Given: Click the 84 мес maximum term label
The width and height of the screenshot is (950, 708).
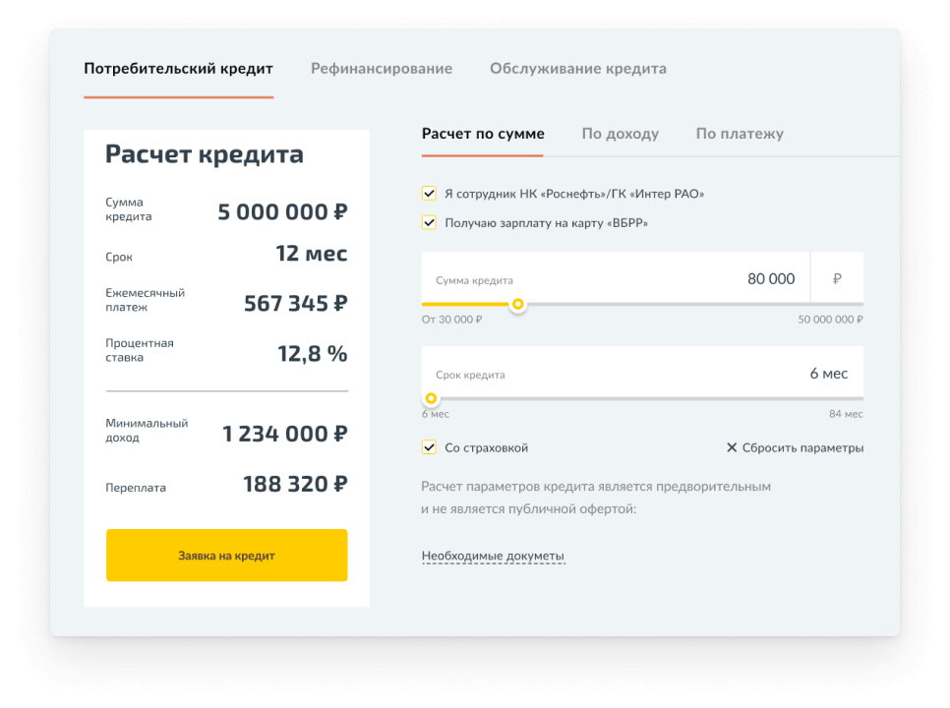Looking at the screenshot, I should 846,414.
